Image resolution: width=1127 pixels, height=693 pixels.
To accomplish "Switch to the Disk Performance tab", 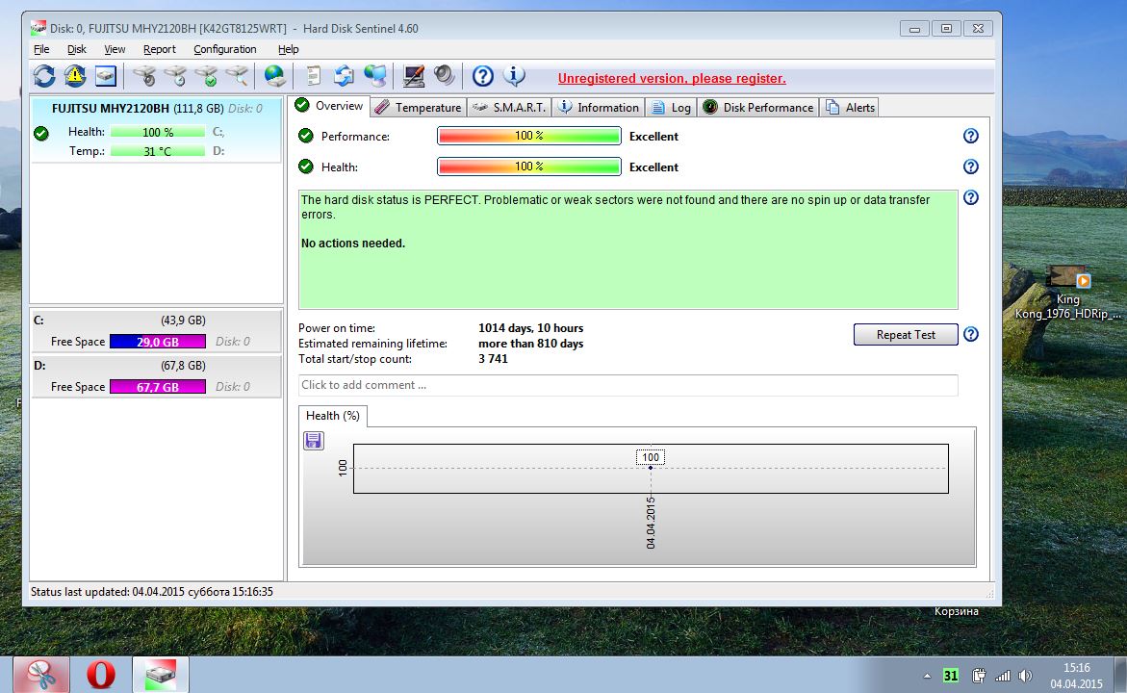I will click(757, 107).
